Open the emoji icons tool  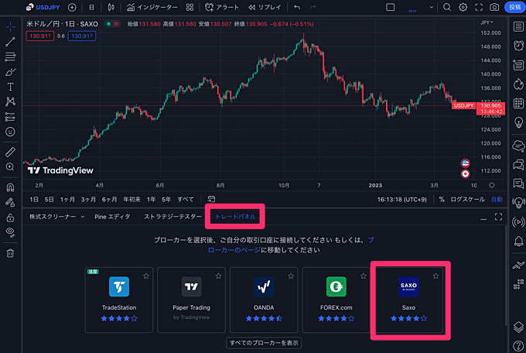10,132
